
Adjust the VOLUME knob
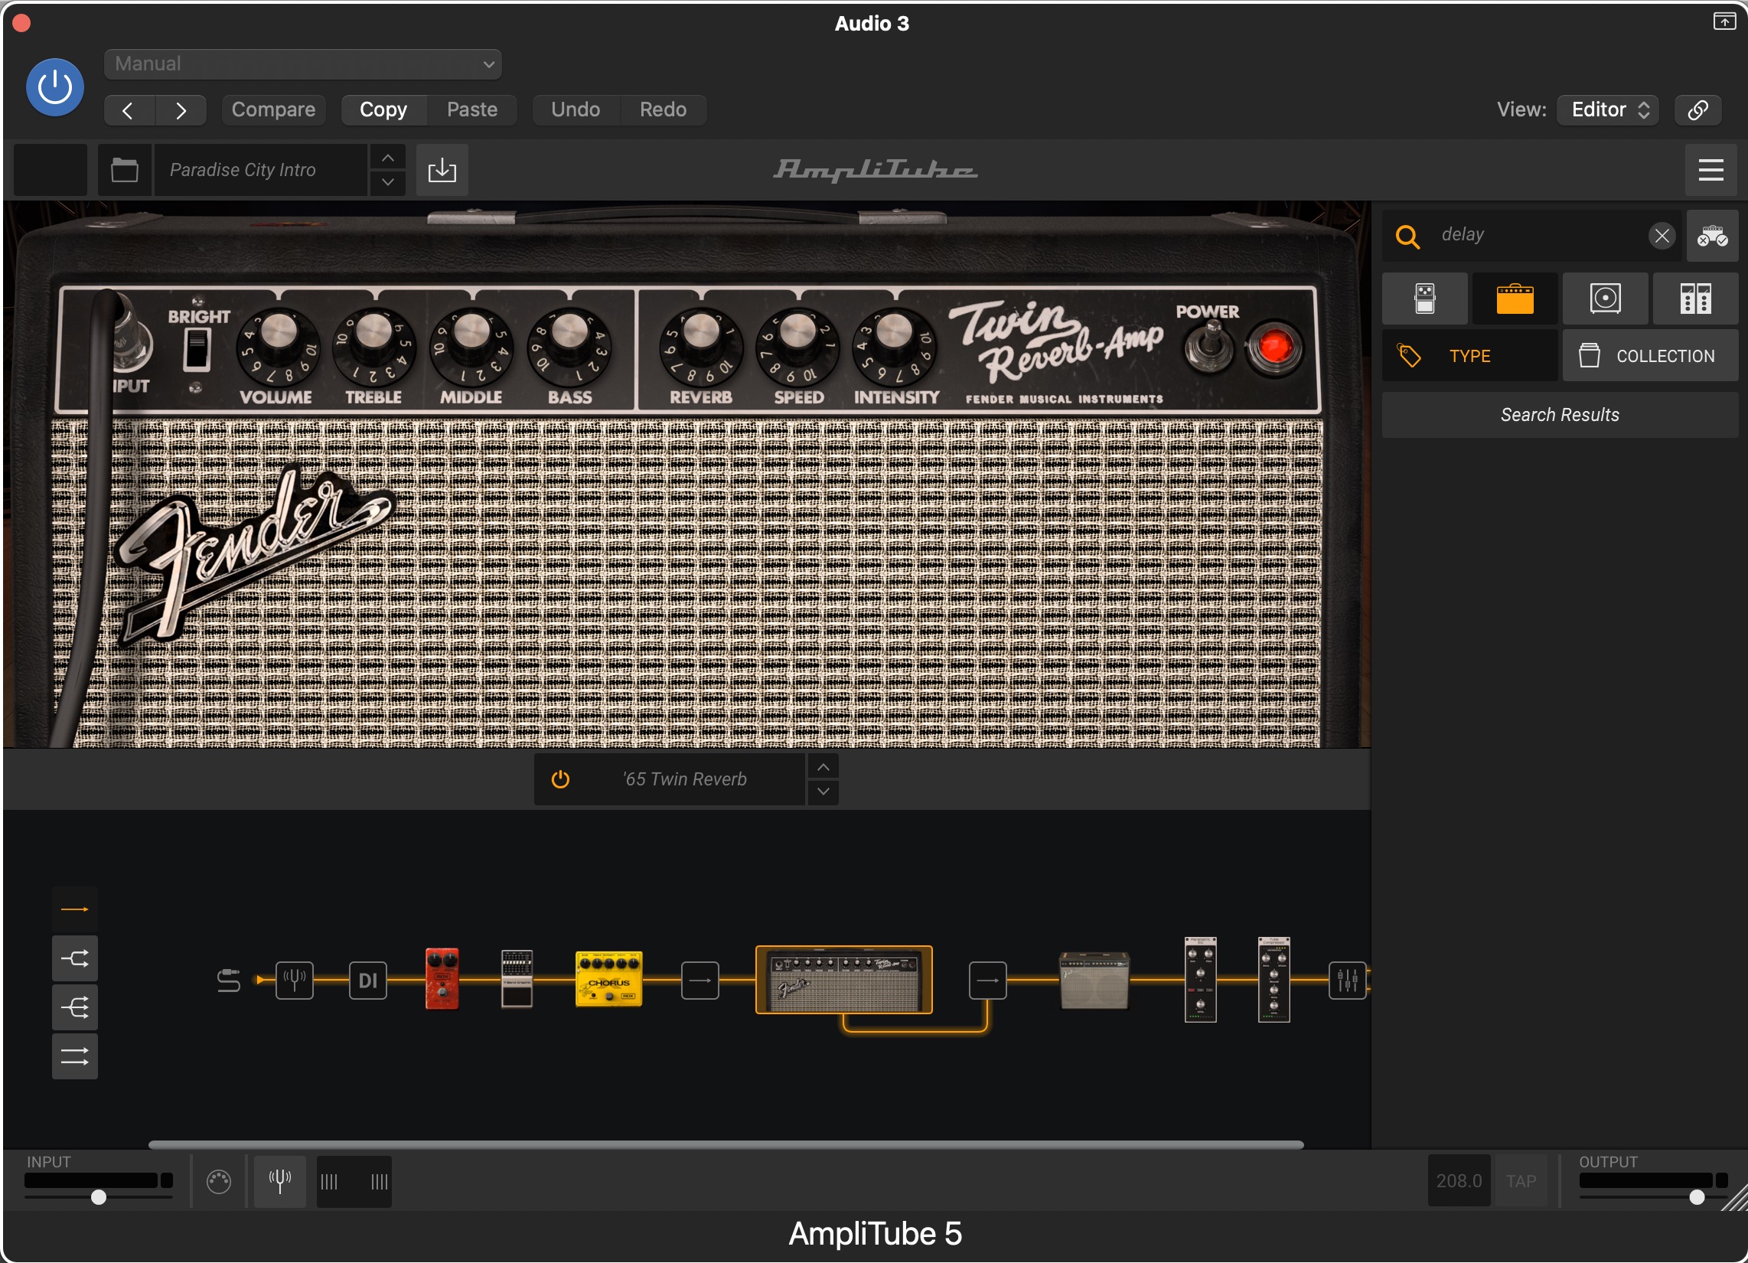[278, 345]
